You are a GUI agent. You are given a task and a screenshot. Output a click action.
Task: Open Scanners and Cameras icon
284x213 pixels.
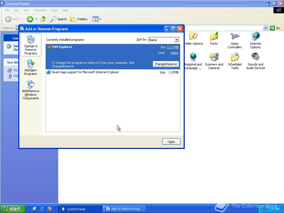214,61
